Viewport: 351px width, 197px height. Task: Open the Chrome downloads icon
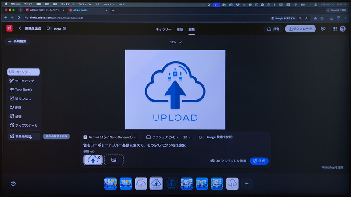click(332, 18)
